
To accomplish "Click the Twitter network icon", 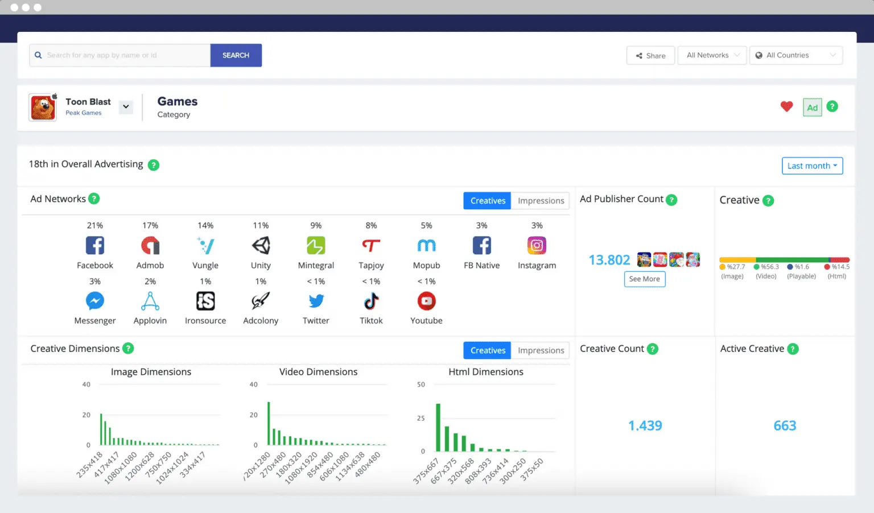I will pyautogui.click(x=316, y=301).
